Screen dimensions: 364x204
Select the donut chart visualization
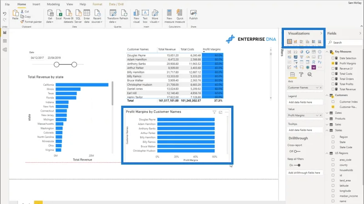coord(308,52)
